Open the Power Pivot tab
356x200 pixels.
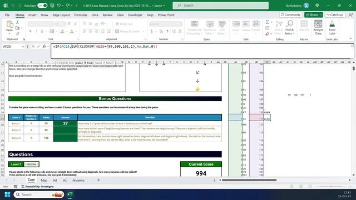(x=166, y=15)
